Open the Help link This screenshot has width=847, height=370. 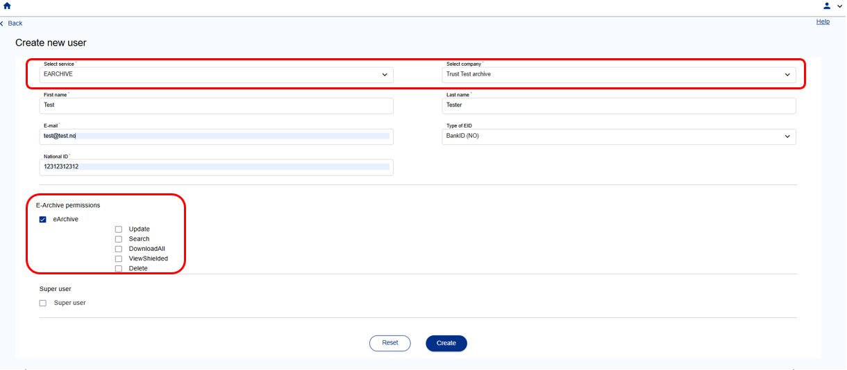point(822,22)
